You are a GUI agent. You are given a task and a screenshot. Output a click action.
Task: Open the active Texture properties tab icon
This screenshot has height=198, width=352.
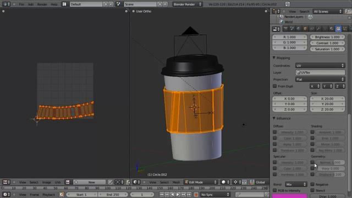338,29
